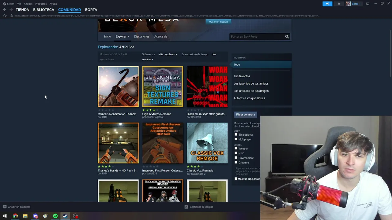Open the Ayuda menu
This screenshot has width=392, height=220.
(x=53, y=4)
